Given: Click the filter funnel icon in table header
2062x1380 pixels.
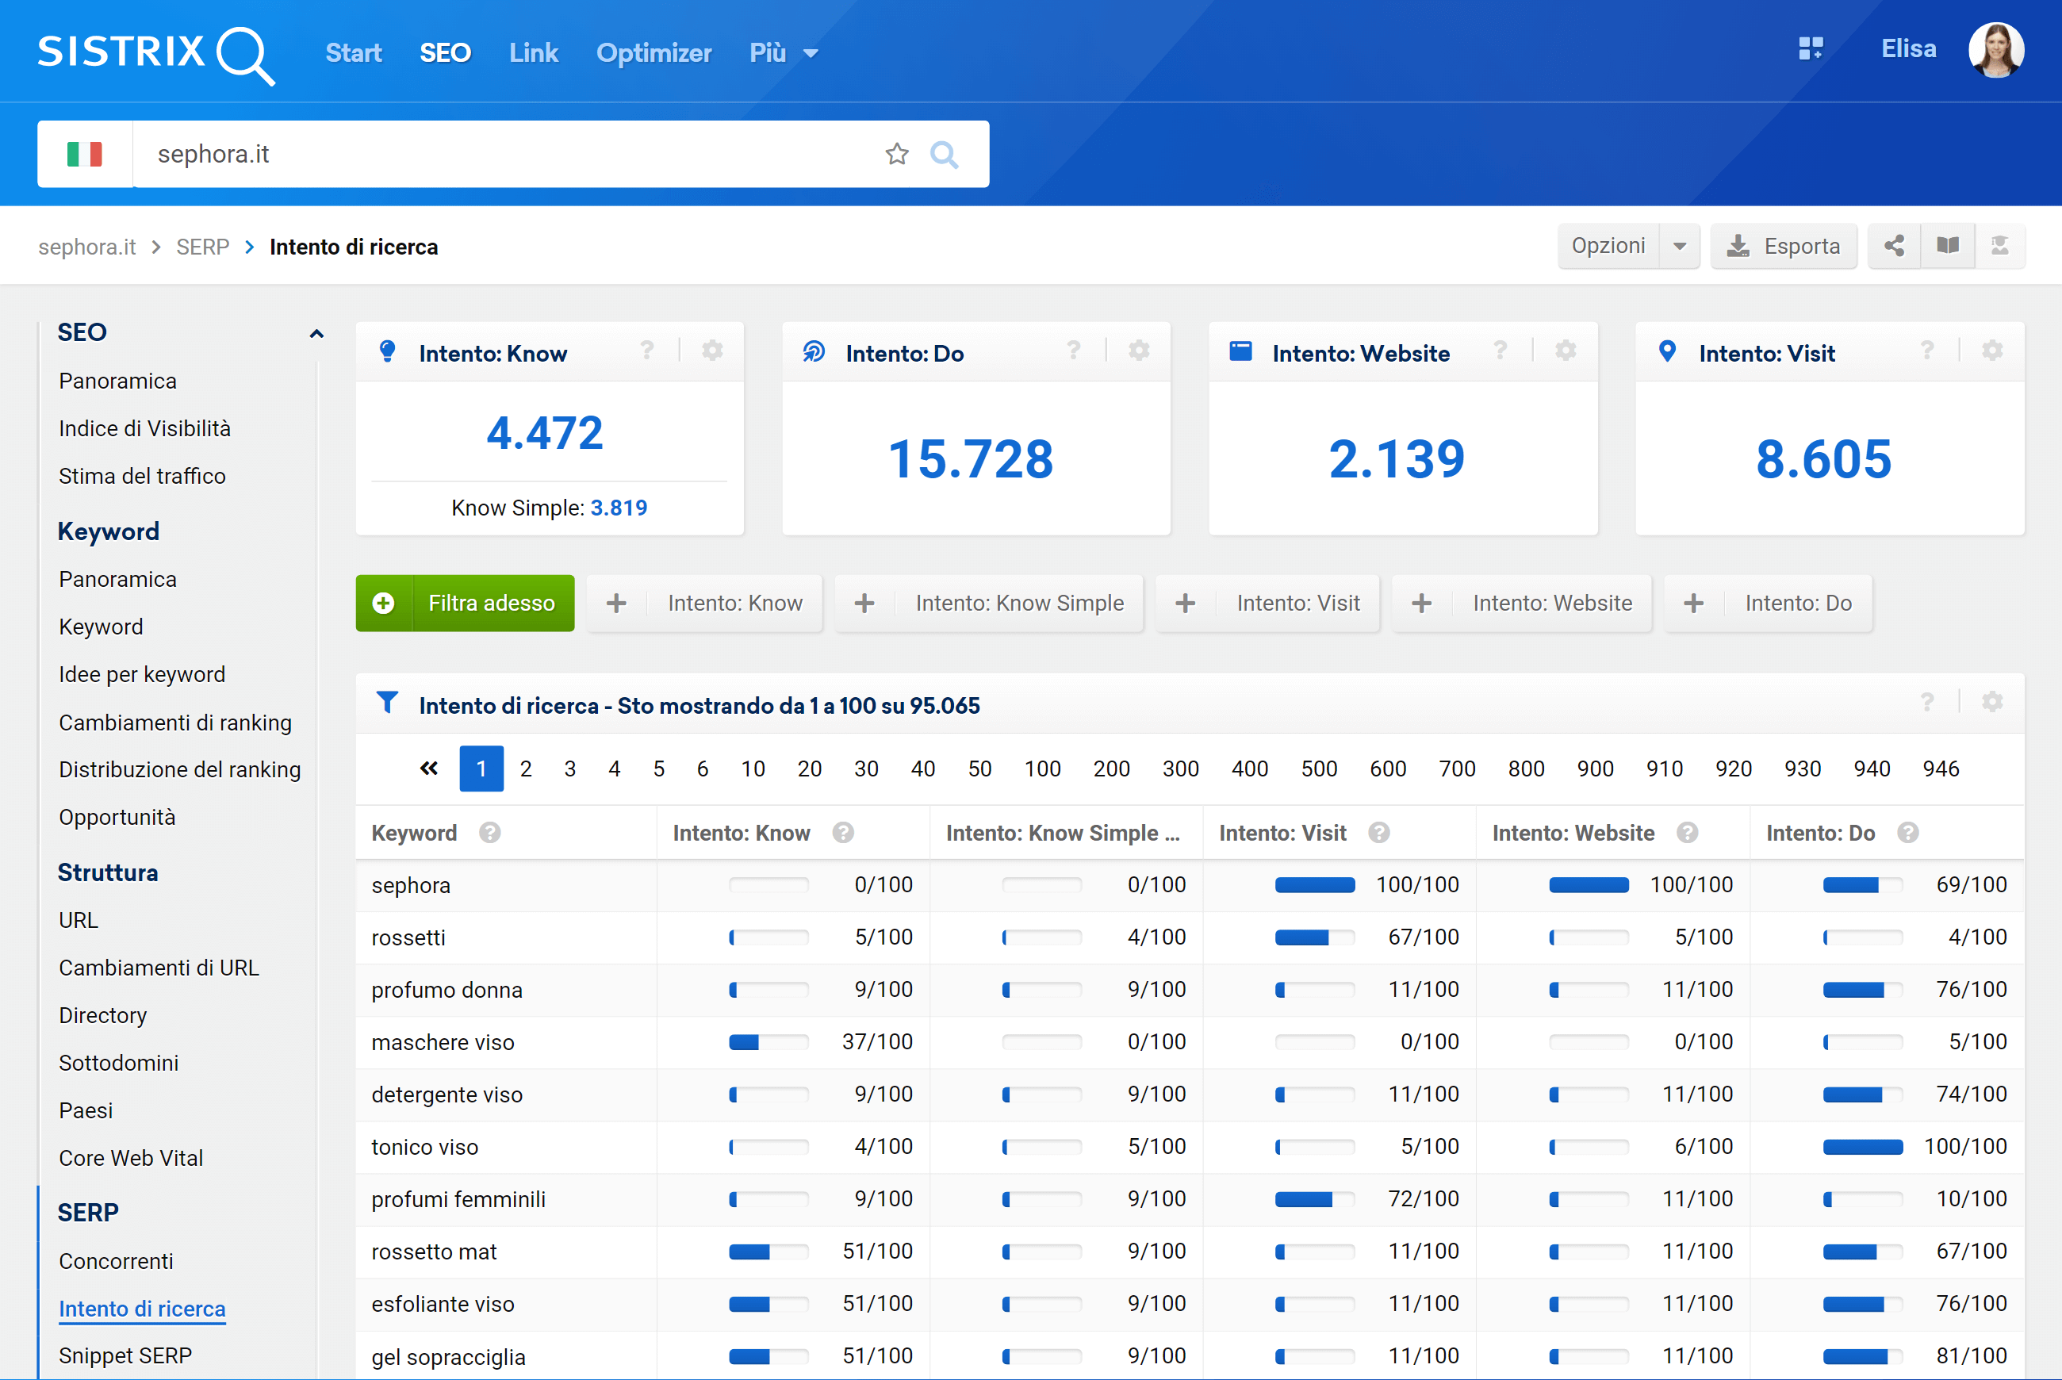Looking at the screenshot, I should click(x=387, y=703).
